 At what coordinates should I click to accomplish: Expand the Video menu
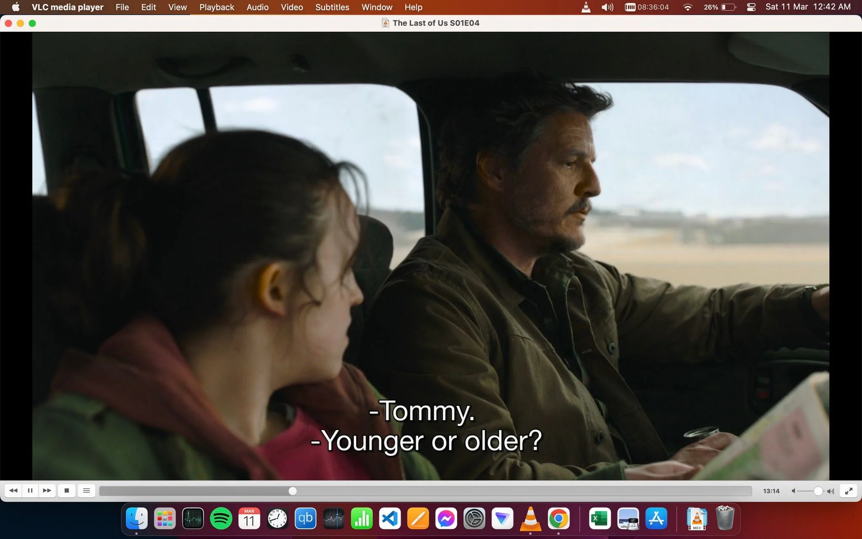[x=292, y=7]
